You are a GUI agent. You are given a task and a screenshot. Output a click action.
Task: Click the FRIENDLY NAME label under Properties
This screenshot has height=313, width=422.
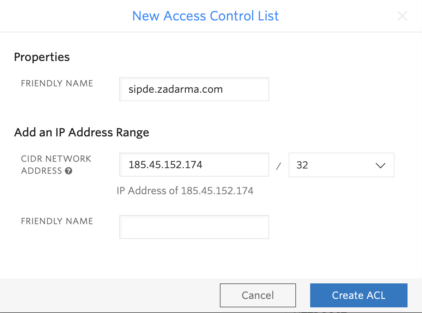tap(57, 84)
